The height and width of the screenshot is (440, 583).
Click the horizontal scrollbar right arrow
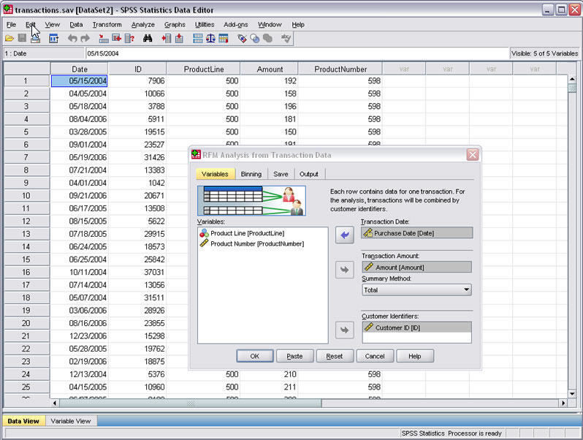click(x=563, y=403)
